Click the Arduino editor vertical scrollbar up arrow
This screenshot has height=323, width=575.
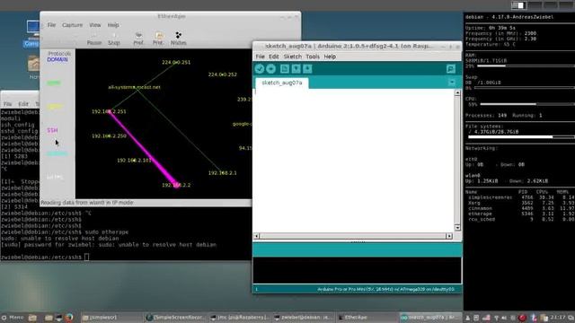tap(457, 93)
